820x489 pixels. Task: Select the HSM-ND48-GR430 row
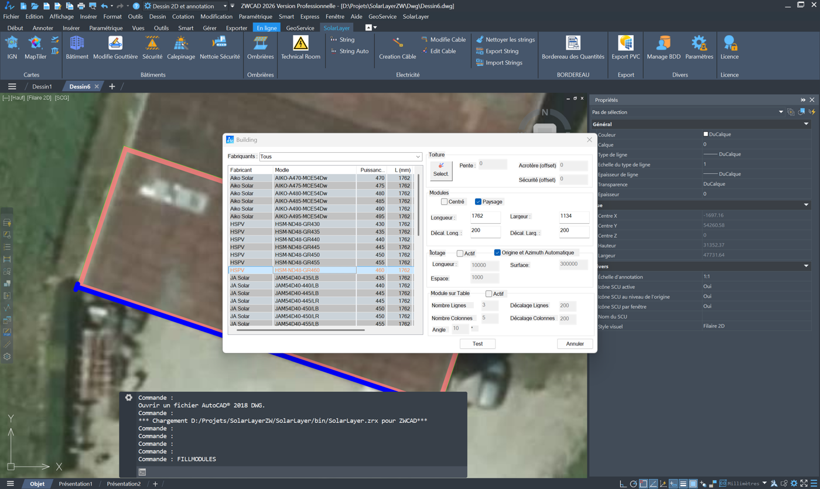(320, 224)
